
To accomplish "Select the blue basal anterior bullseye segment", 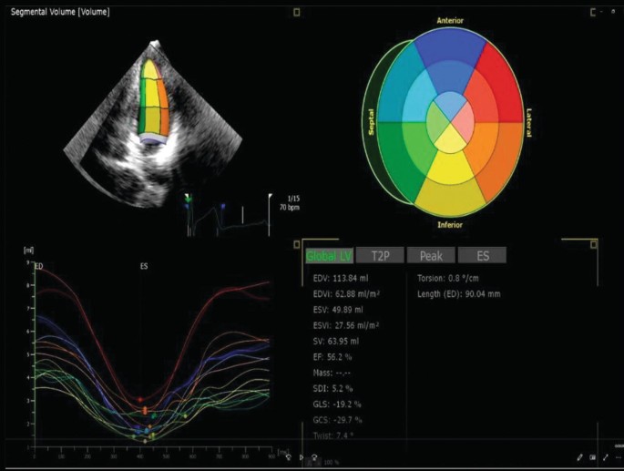I will [450, 46].
